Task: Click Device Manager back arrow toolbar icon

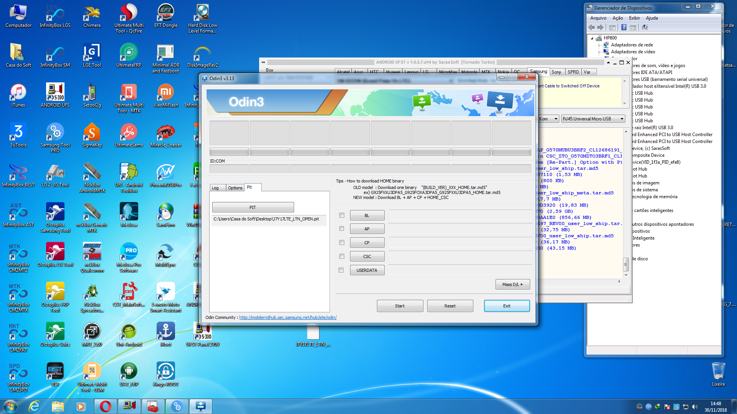Action: (x=592, y=27)
